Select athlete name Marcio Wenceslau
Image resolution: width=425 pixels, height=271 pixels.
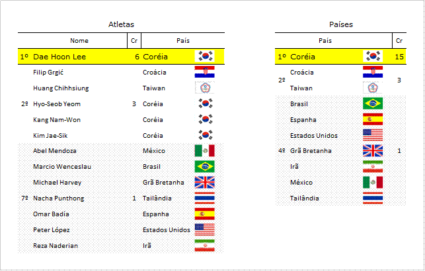(x=62, y=167)
